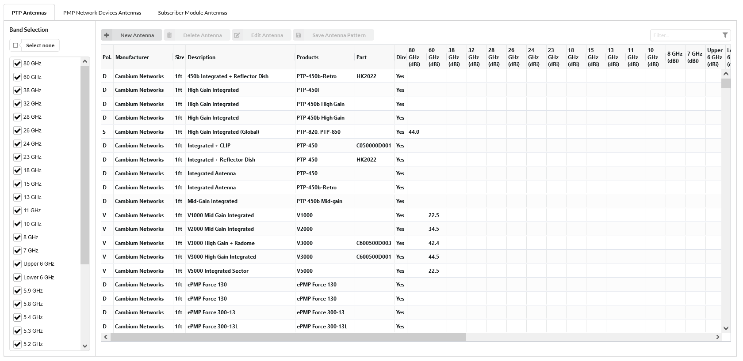Click Save Antenna Pattern button
The image size is (743, 361).
click(333, 35)
